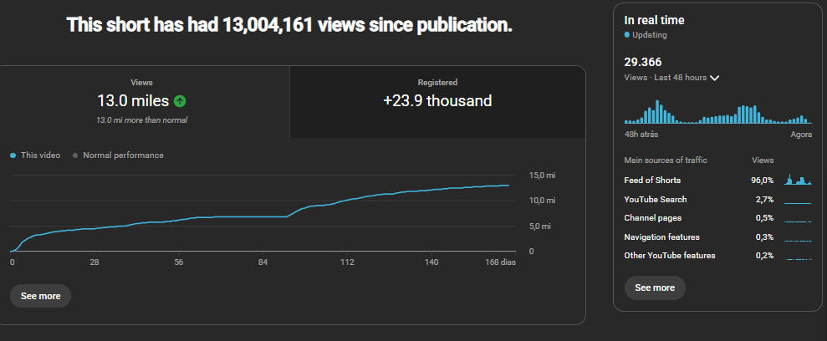Click the YouTube Search traffic source
Image resolution: width=827 pixels, height=341 pixels.
[x=656, y=200]
